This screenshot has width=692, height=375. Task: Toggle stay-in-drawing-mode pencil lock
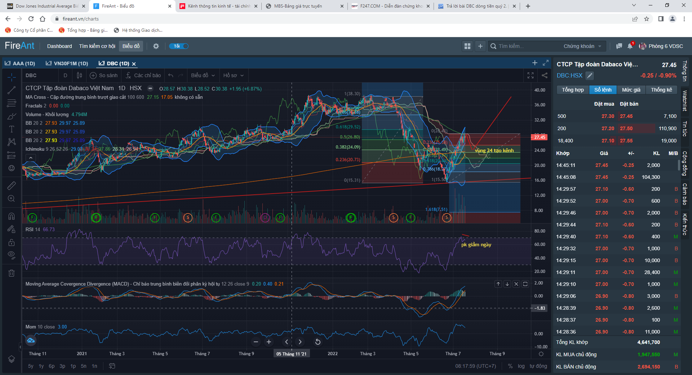coord(12,229)
